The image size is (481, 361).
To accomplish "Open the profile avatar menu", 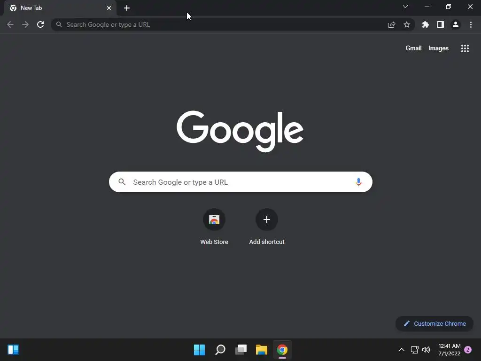I will (x=456, y=24).
